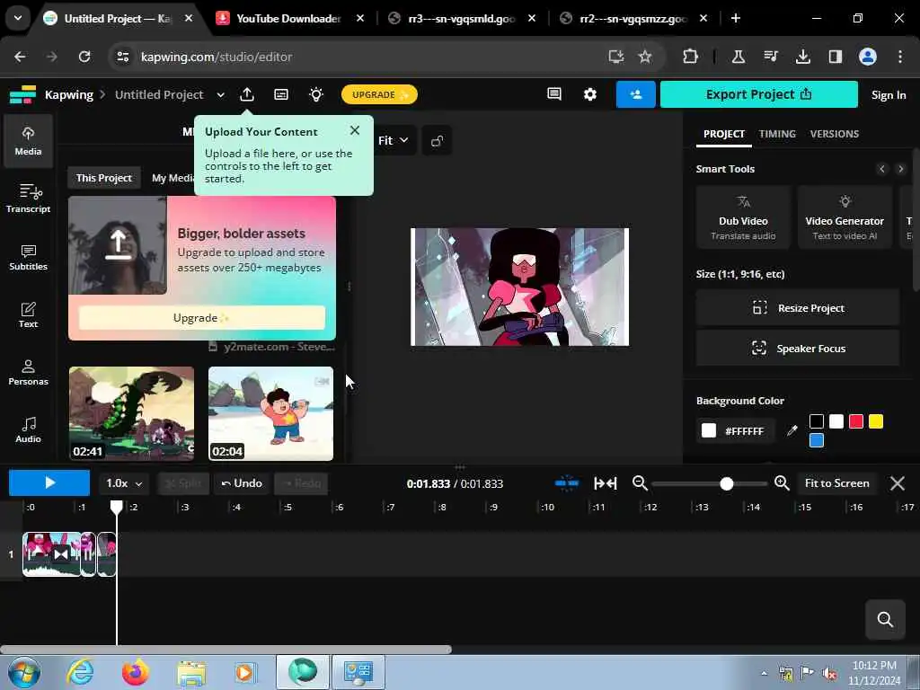Image resolution: width=920 pixels, height=690 pixels.
Task: Click Upgrade button in assets banner
Action: click(x=202, y=317)
